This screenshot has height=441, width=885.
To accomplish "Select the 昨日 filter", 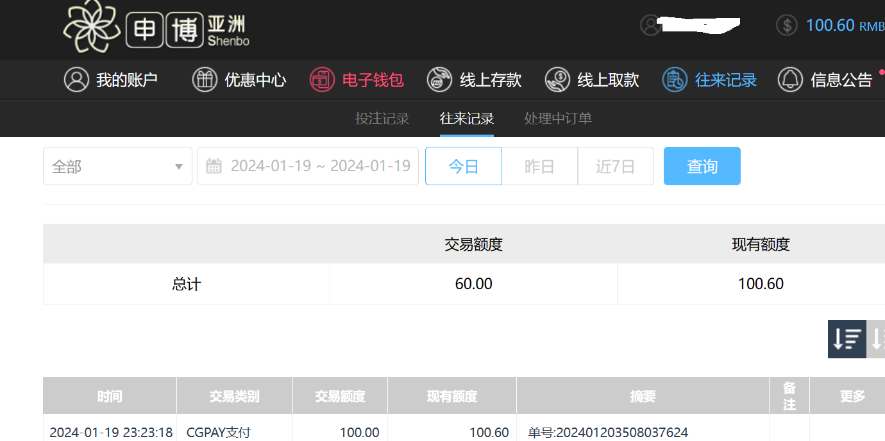I will [539, 166].
